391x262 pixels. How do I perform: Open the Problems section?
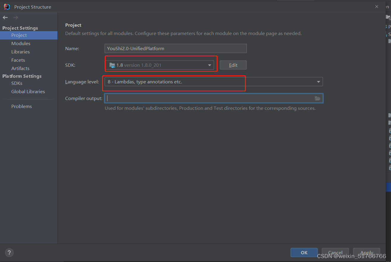(x=21, y=106)
